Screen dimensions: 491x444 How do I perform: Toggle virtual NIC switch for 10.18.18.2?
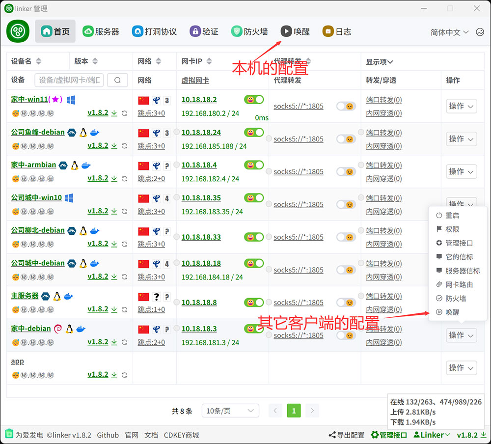[254, 100]
